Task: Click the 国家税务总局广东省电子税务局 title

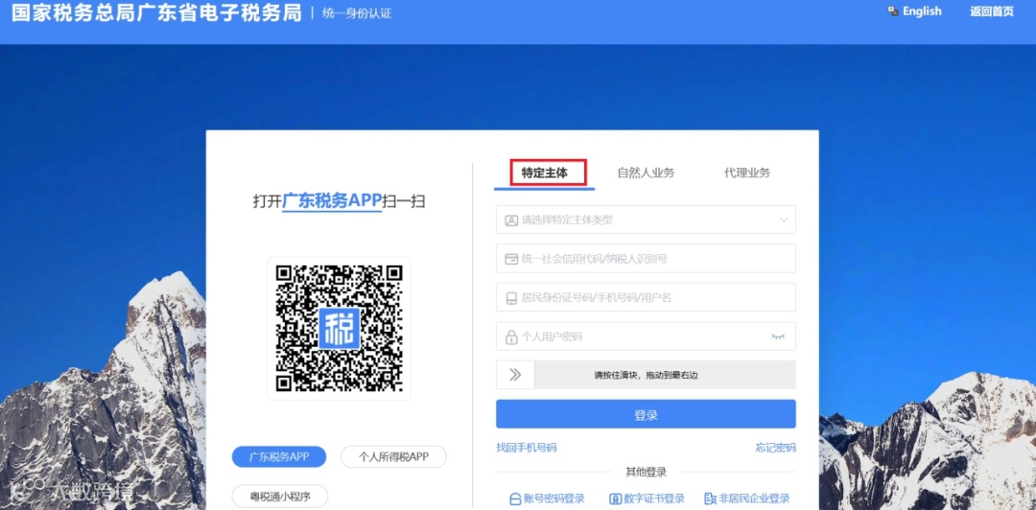Action: click(x=156, y=12)
